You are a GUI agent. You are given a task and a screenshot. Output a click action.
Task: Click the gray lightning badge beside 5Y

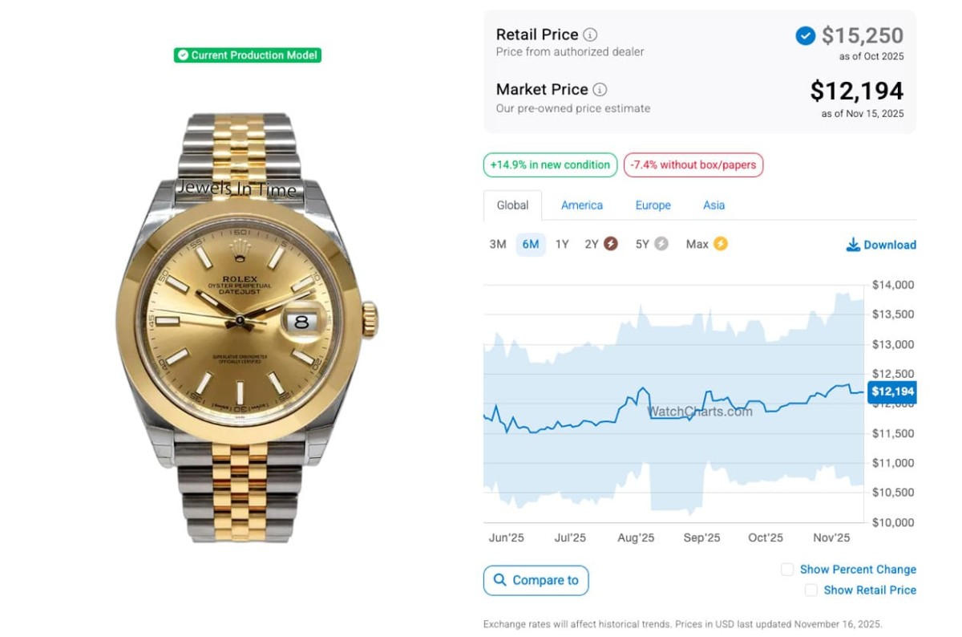661,244
